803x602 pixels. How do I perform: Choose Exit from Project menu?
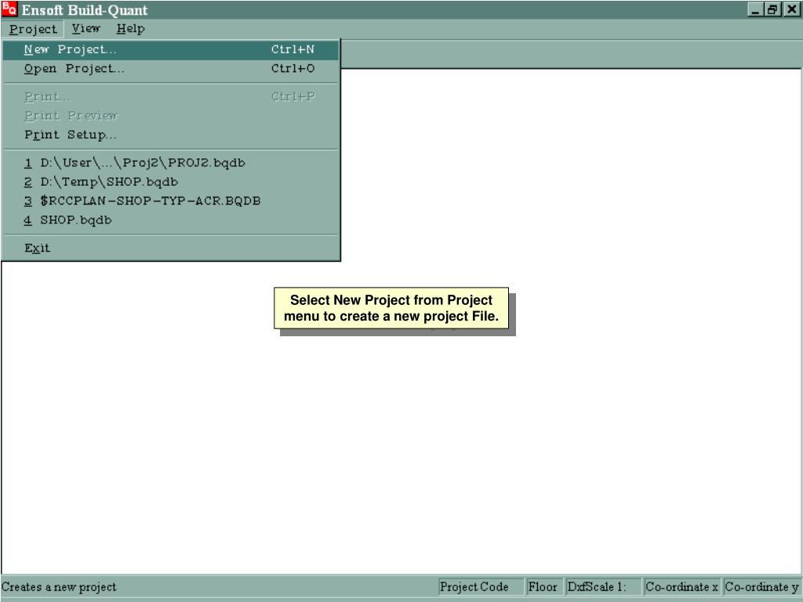(170, 248)
